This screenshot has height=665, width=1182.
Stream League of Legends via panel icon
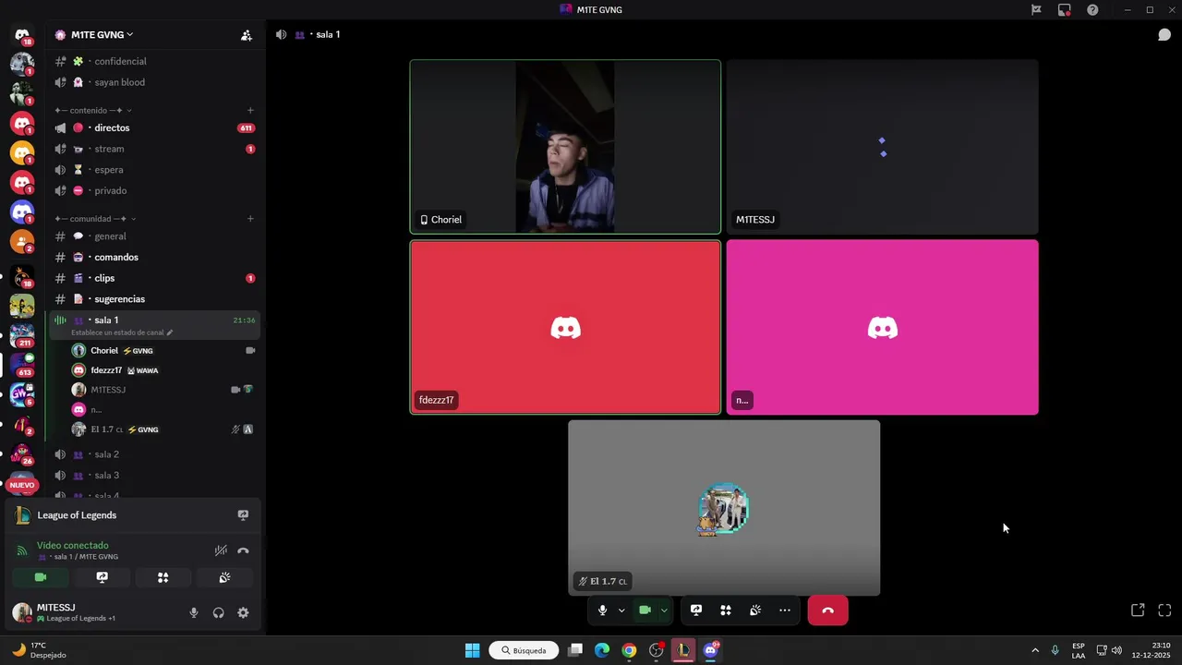coord(243,515)
